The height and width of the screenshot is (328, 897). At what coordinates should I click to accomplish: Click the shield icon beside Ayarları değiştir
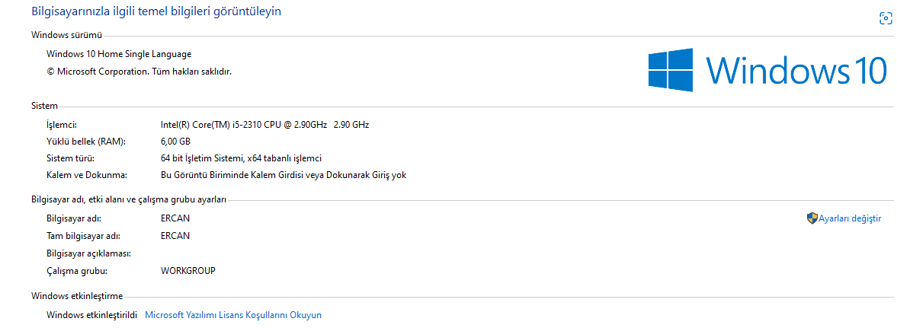[x=812, y=218]
